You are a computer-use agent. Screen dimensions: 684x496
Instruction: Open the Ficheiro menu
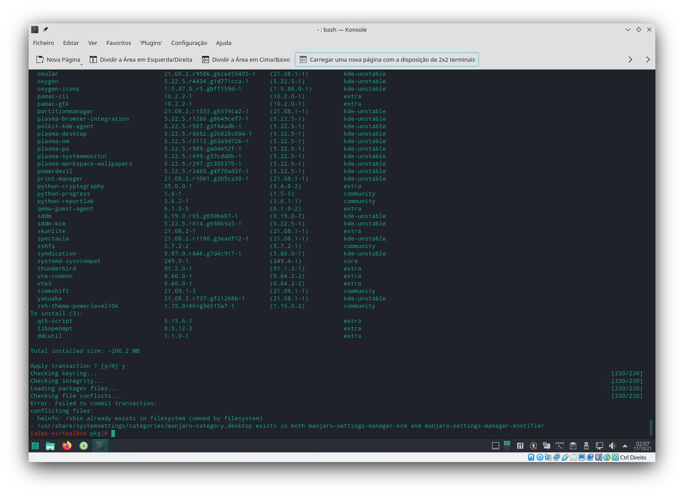(44, 43)
